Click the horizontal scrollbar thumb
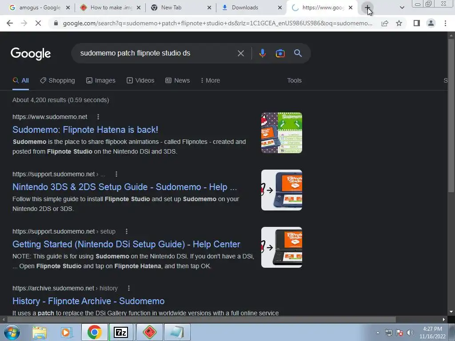Screen dimensions: 455x341 201,320
